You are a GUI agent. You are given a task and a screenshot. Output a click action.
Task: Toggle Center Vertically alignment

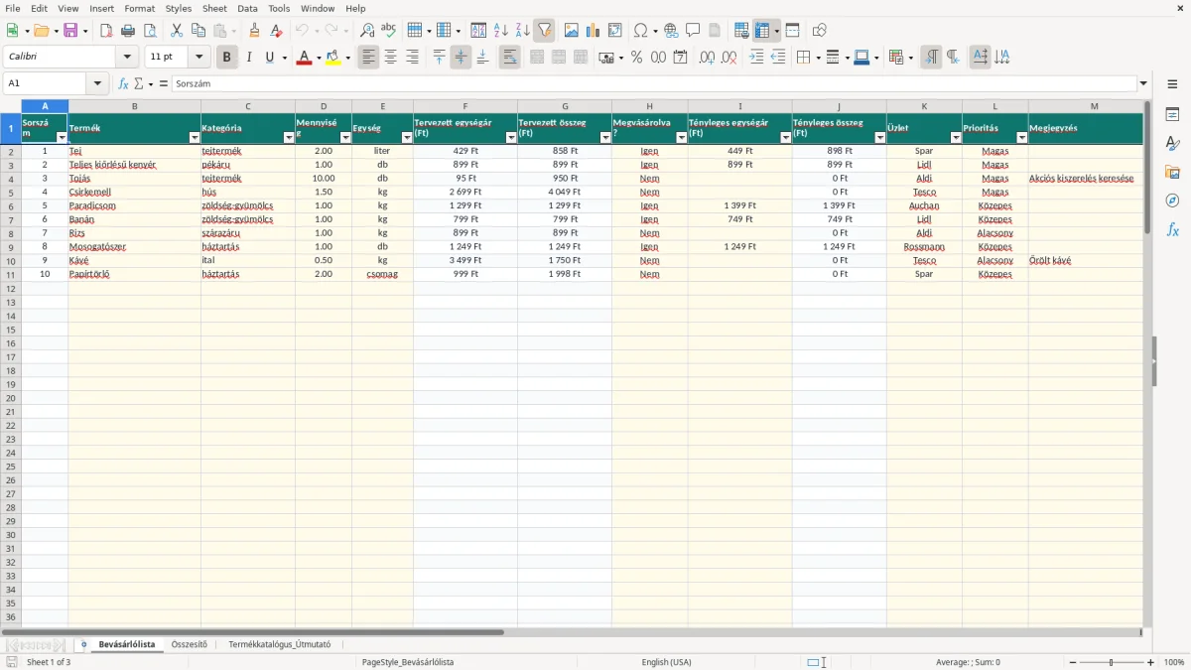point(461,58)
